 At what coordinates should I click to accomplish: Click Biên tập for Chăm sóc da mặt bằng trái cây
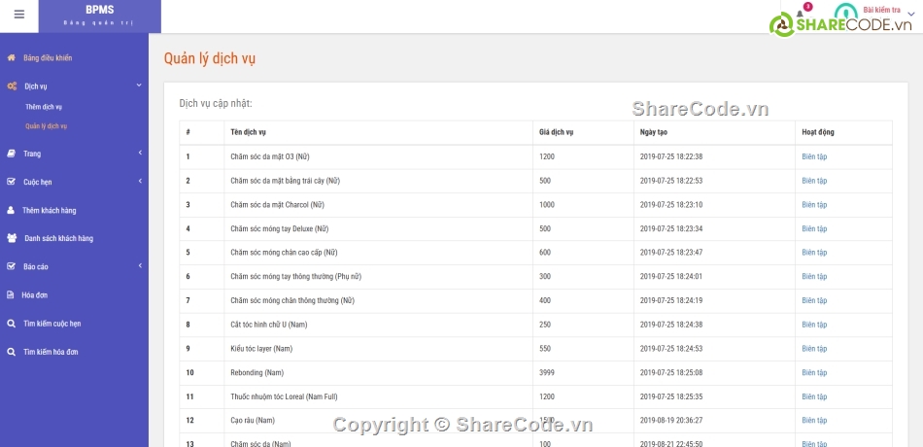(814, 181)
